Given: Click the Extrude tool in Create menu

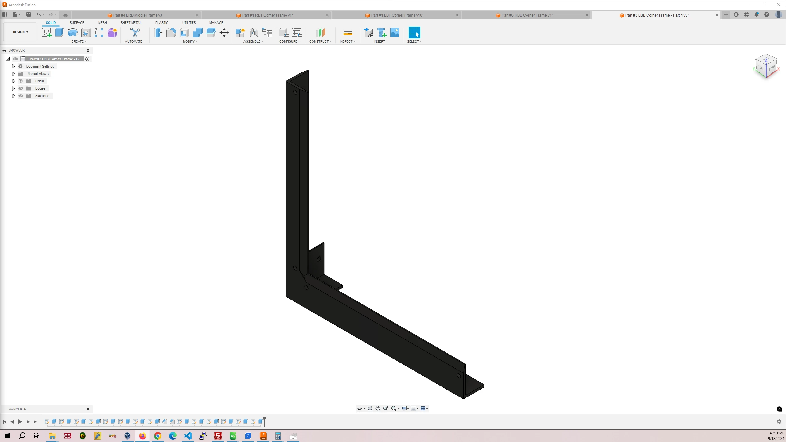Looking at the screenshot, I should [x=60, y=32].
